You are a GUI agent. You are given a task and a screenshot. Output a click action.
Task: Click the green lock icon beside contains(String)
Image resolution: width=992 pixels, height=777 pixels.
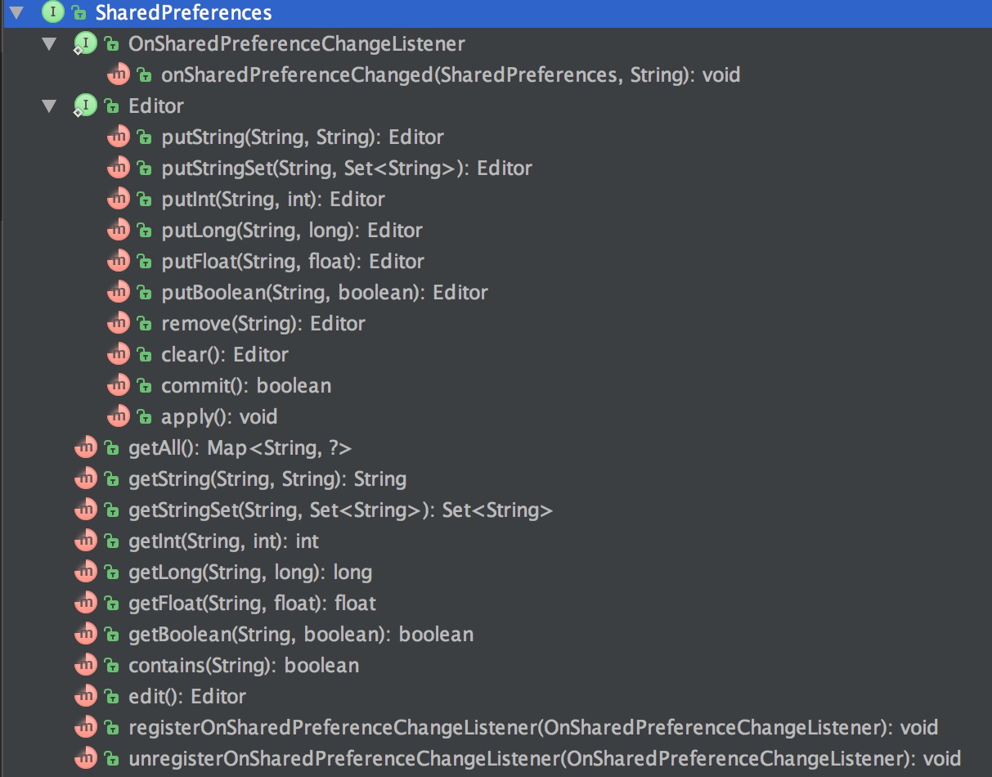click(111, 666)
